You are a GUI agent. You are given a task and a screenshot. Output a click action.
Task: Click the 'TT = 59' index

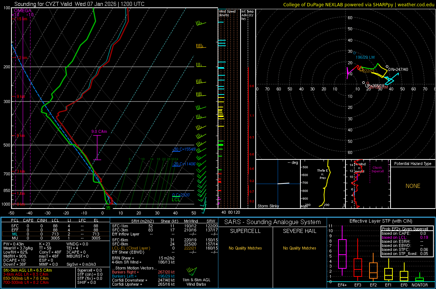pos(45,248)
